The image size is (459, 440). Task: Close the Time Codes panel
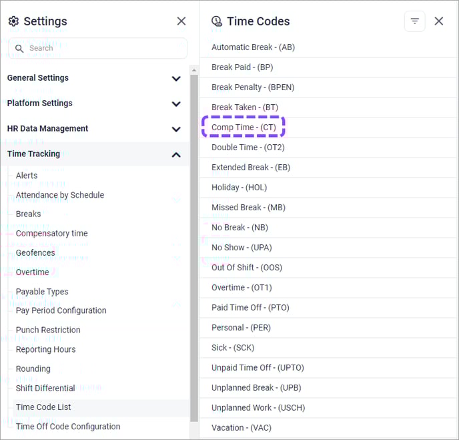(438, 21)
